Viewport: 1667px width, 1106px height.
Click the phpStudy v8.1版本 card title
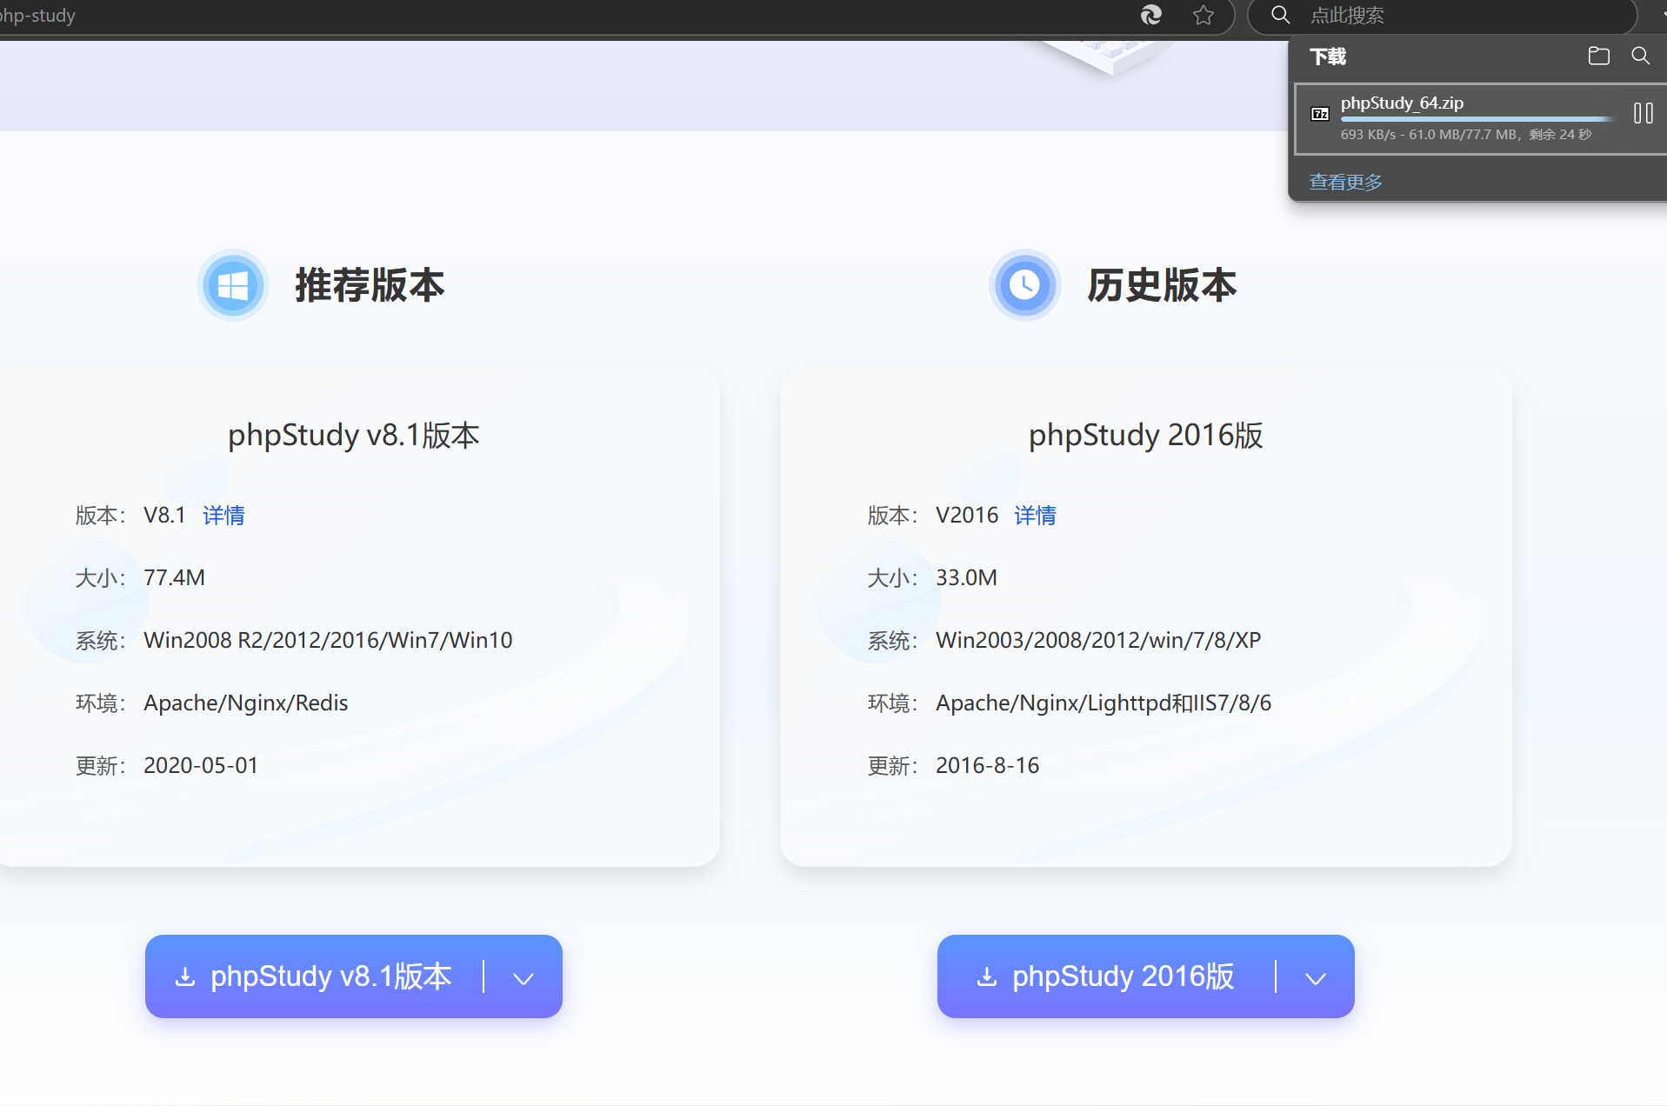pyautogui.click(x=353, y=435)
